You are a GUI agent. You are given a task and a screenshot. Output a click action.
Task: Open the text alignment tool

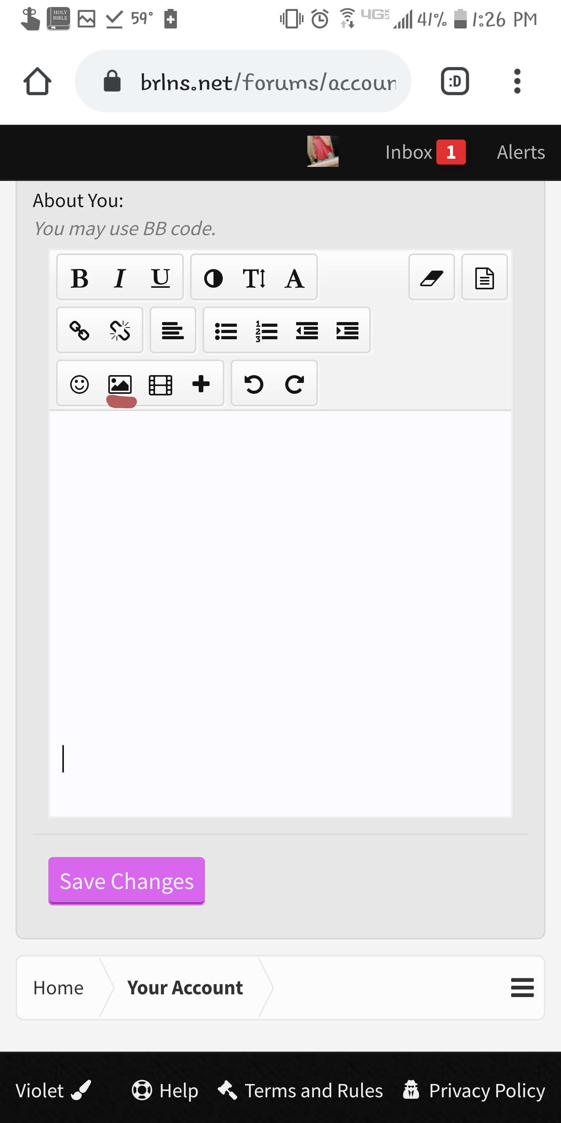pyautogui.click(x=173, y=330)
